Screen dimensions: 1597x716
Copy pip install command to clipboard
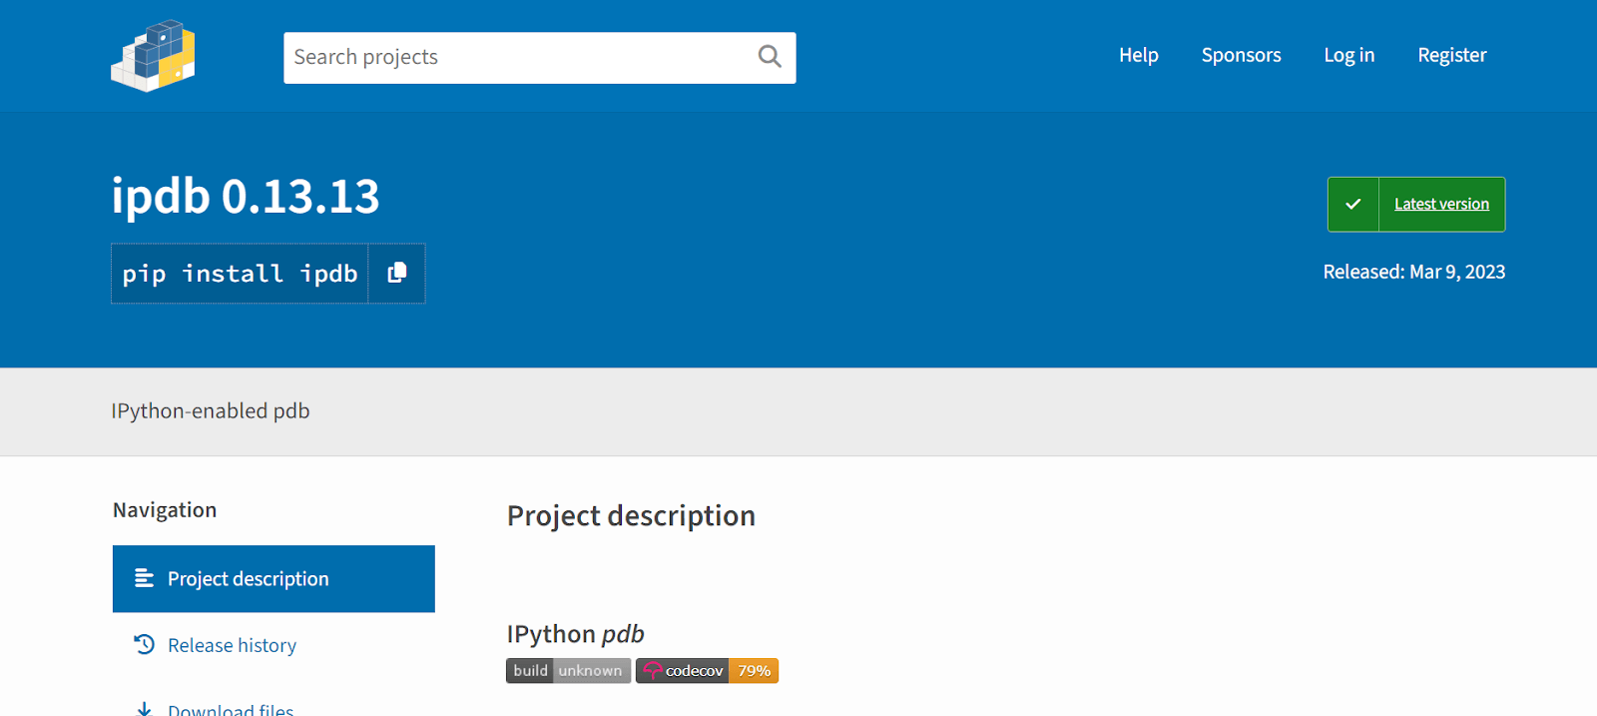396,273
